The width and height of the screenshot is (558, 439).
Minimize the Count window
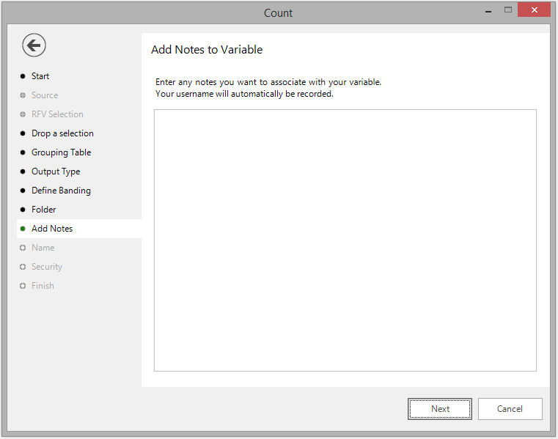pos(488,11)
